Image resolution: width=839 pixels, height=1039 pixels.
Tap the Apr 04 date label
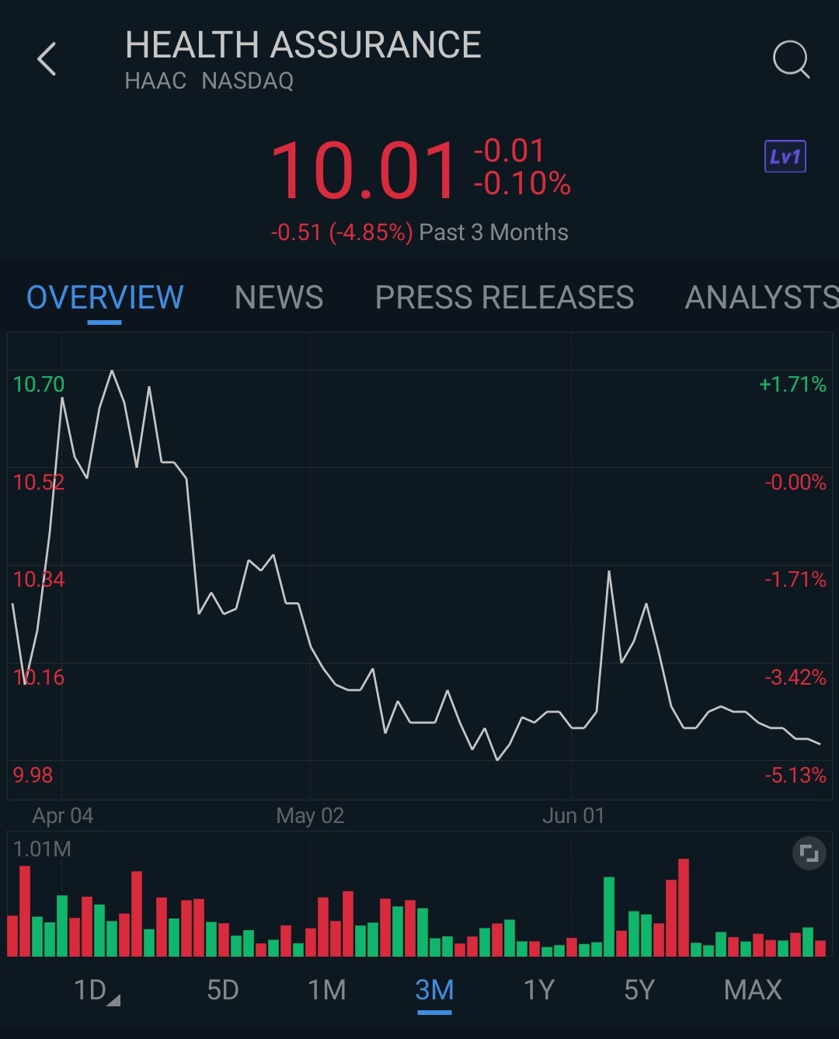(63, 815)
